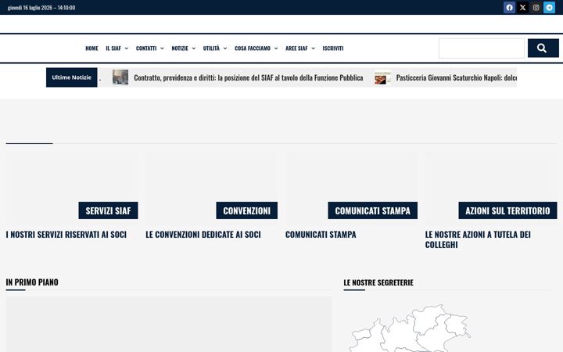This screenshot has height=352, width=563.
Task: Open the COMUNICATI STAMPA article title
Action: 321,234
